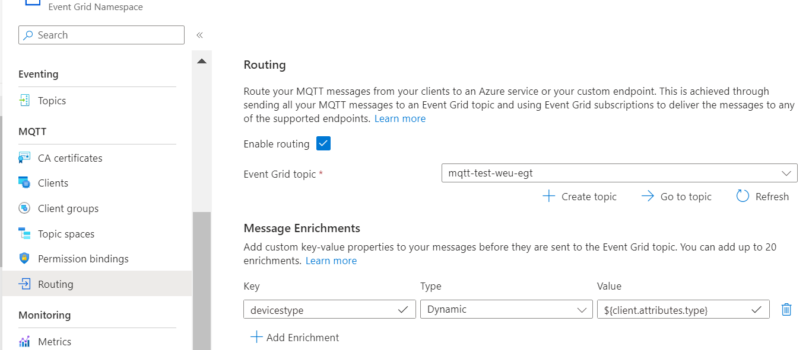The height and width of the screenshot is (350, 809).
Task: Click the Client groups icon
Action: pos(24,208)
